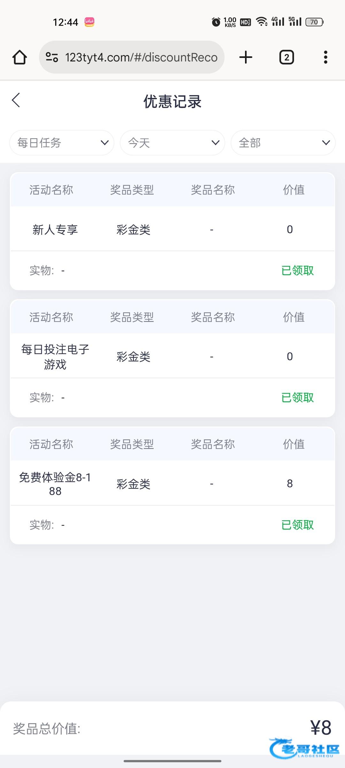
Task: Tap the ¥8 total prize value
Action: (321, 728)
